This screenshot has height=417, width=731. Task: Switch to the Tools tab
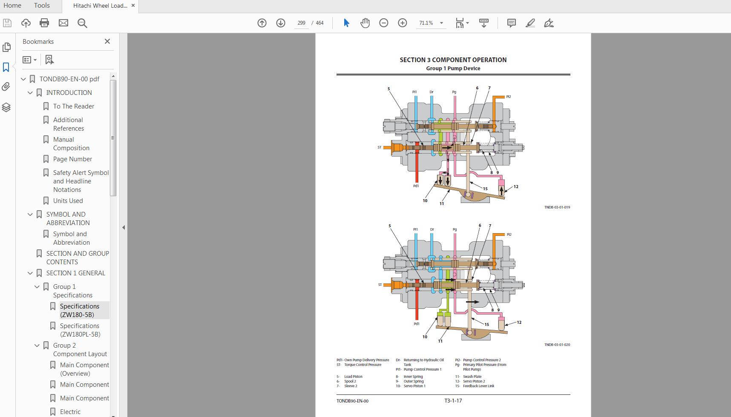click(x=41, y=6)
